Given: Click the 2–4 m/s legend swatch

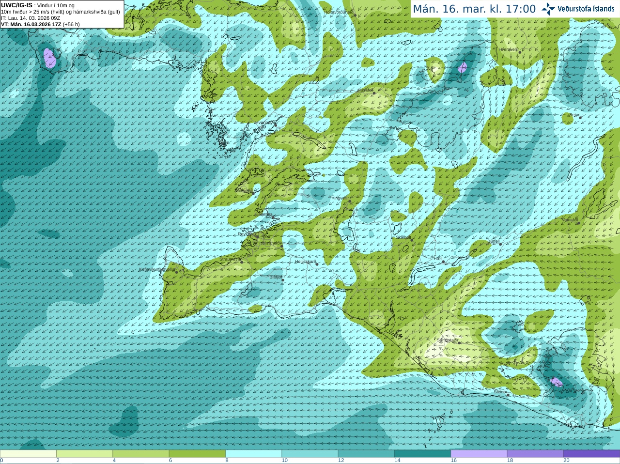Looking at the screenshot, I should 84,454.
